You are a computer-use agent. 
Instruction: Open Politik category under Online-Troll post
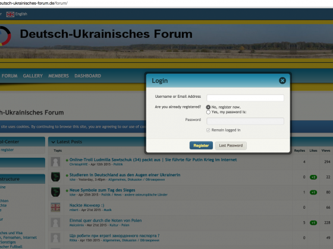pyautogui.click(x=118, y=164)
